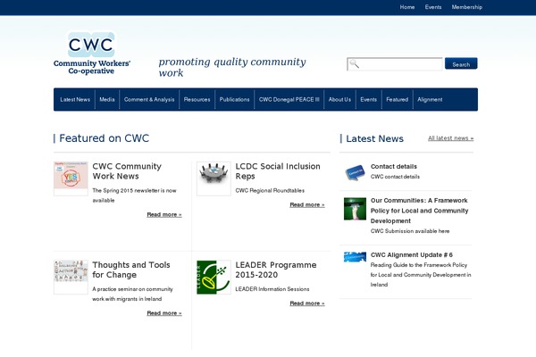Open the Latest News menu item
This screenshot has height=357, width=536.
pyautogui.click(x=75, y=99)
